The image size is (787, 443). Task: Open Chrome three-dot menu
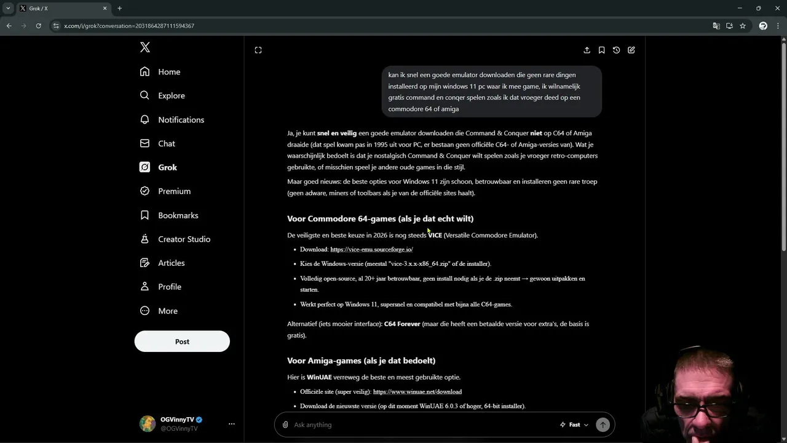[x=778, y=26]
